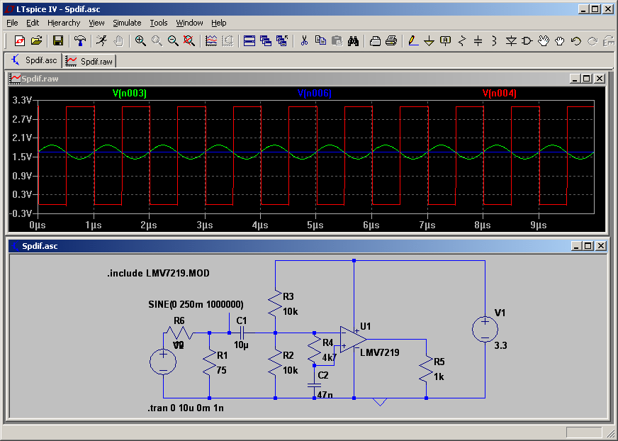Click the C1 capacitor label
The width and height of the screenshot is (618, 441).
click(242, 320)
